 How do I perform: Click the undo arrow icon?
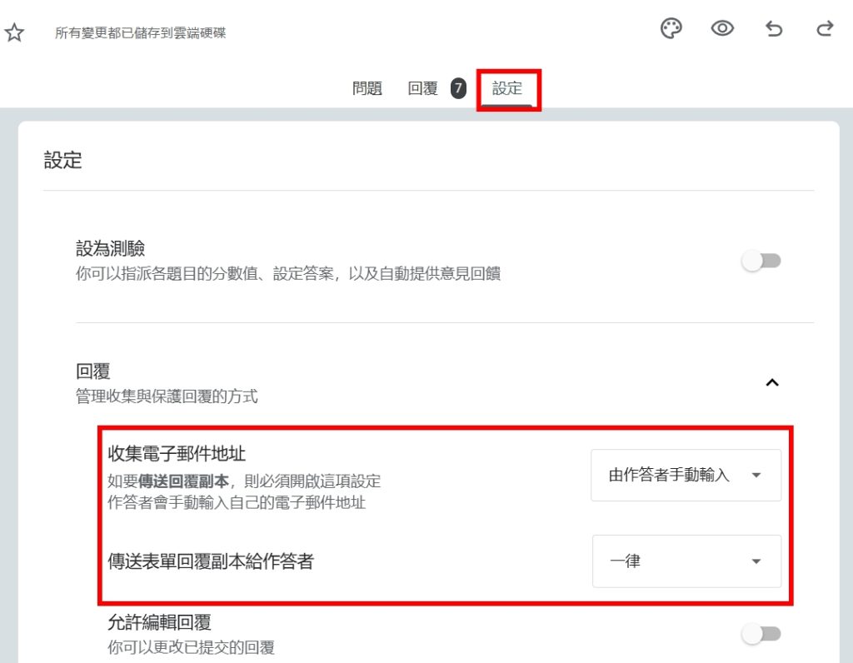(774, 30)
